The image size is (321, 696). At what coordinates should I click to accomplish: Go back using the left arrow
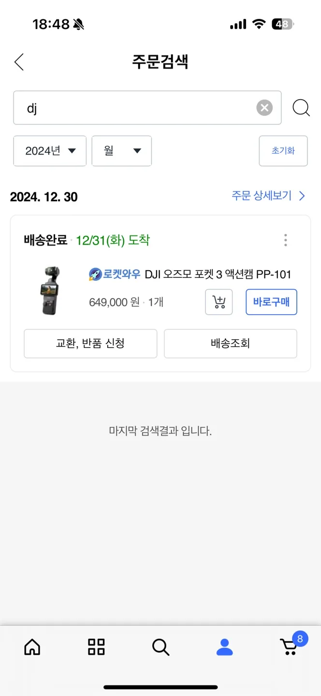click(19, 62)
